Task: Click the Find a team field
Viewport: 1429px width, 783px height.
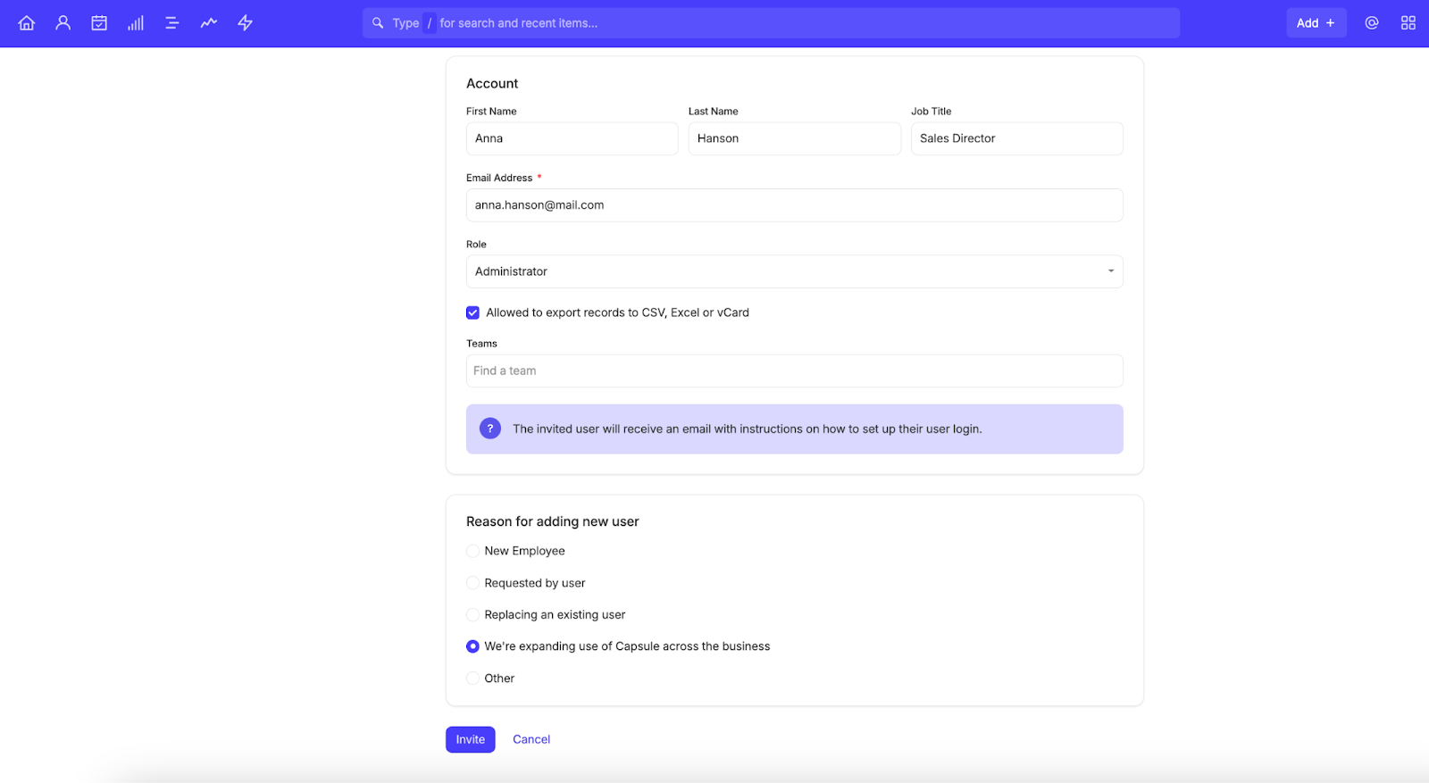Action: pos(794,371)
